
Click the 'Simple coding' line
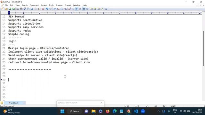pyautogui.click(x=19, y=34)
